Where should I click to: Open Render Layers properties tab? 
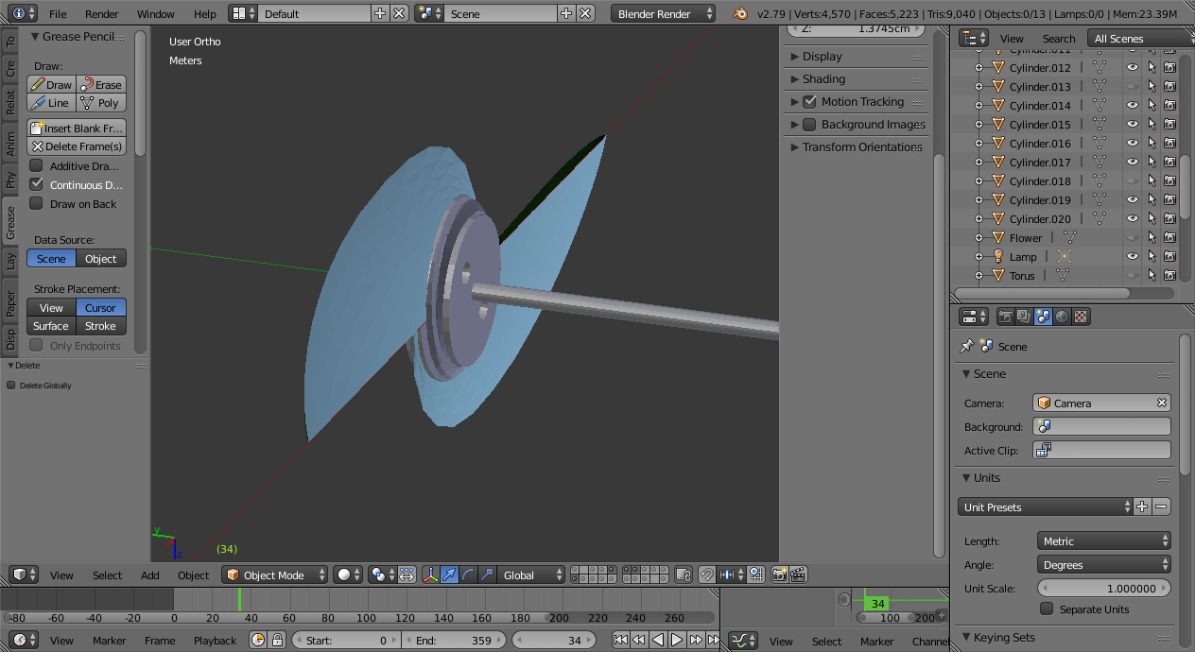[1024, 317]
